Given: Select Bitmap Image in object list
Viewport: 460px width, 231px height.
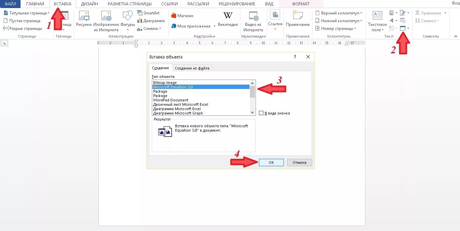Looking at the screenshot, I should click(x=201, y=83).
